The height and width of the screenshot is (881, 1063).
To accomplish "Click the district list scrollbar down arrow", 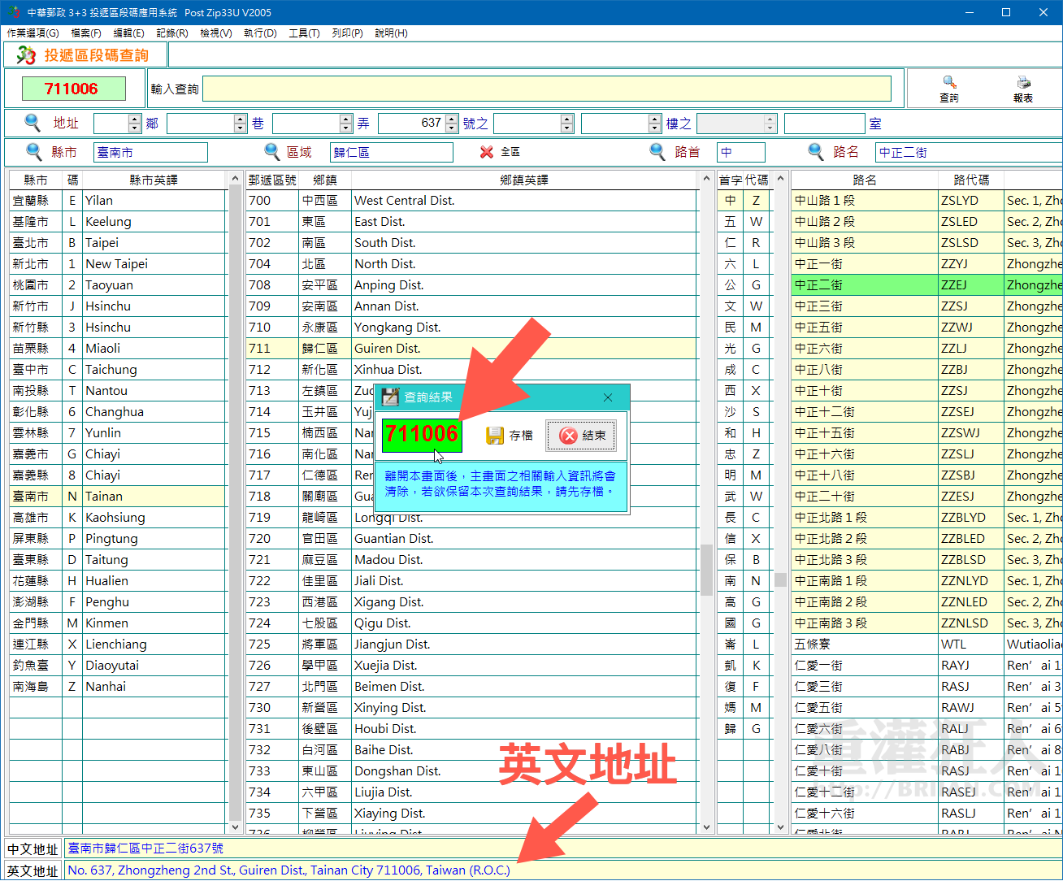I will [x=706, y=827].
